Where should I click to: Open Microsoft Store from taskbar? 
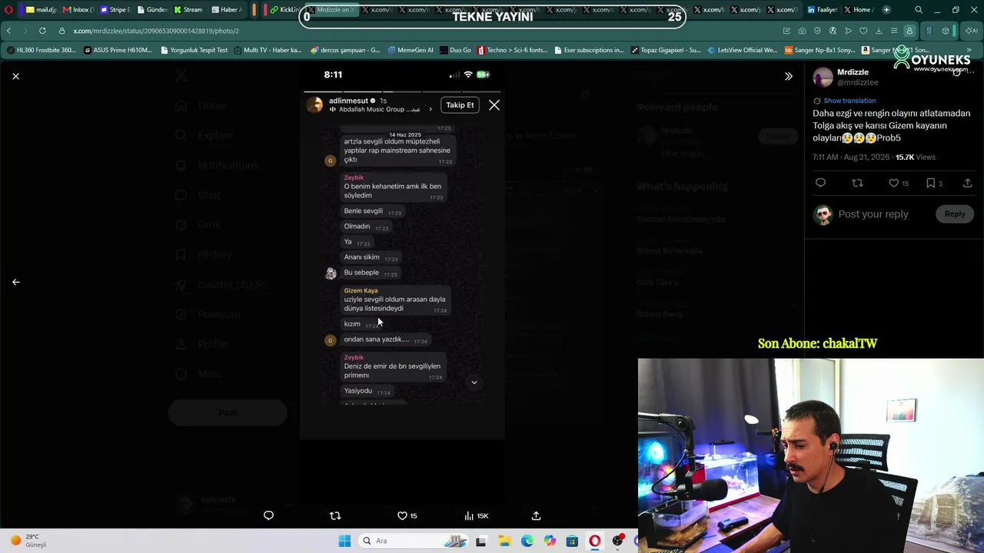pos(572,541)
